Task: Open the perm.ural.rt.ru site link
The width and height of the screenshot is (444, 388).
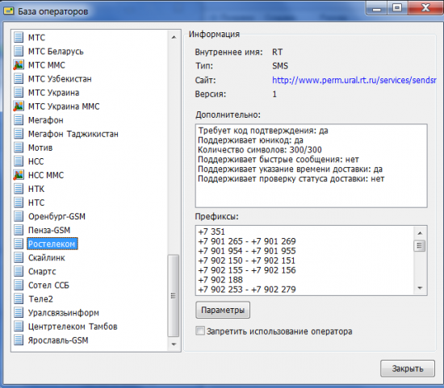Action: click(354, 81)
